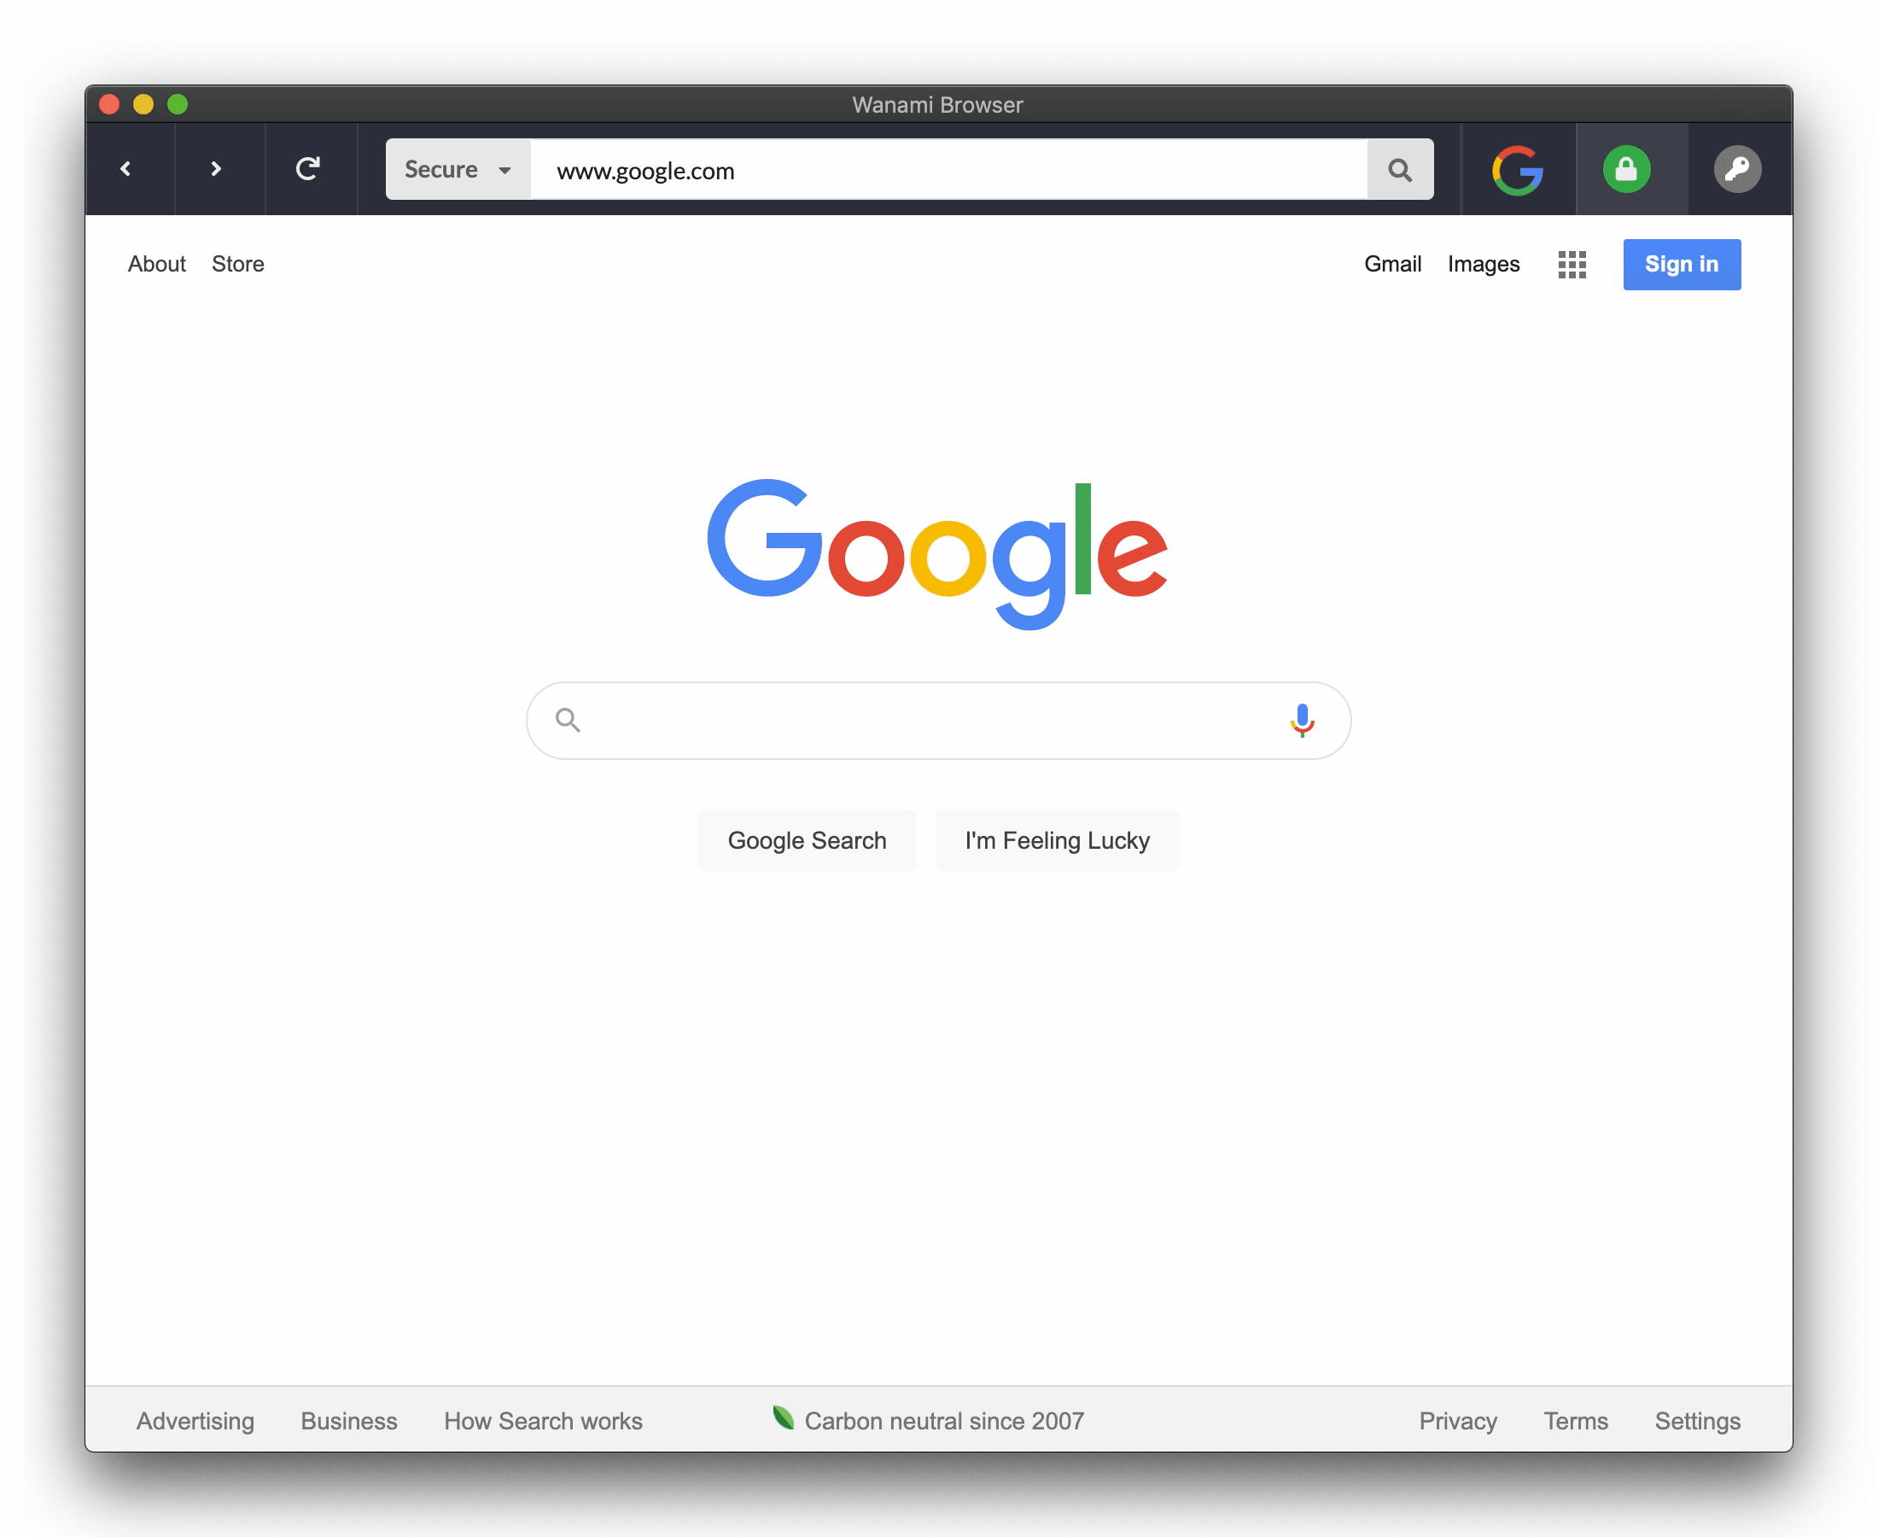Click the key/password icon in toolbar

tap(1736, 168)
